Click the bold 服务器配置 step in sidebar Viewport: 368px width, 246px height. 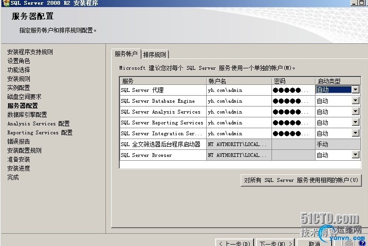(23, 106)
